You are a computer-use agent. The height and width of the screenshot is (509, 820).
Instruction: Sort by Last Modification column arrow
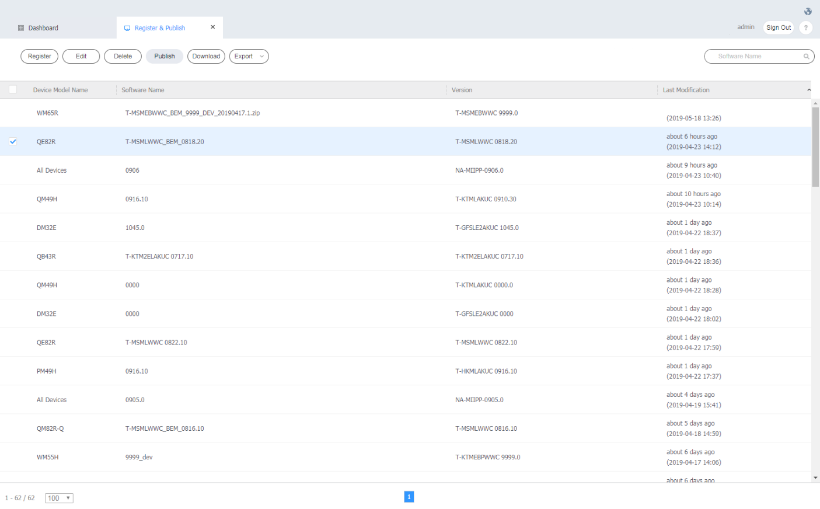coord(808,90)
